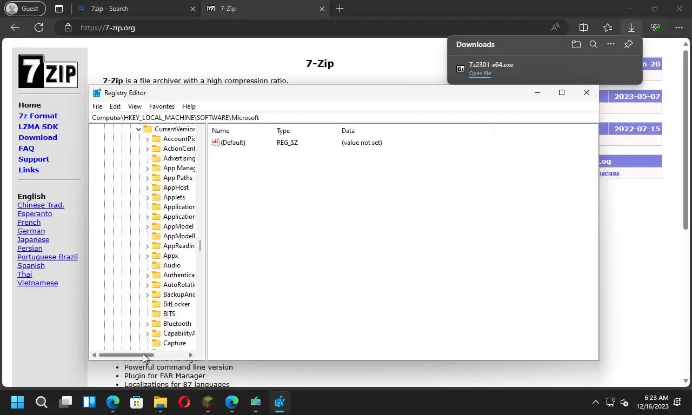This screenshot has height=415, width=692.
Task: Click the Type column header
Action: click(x=306, y=131)
